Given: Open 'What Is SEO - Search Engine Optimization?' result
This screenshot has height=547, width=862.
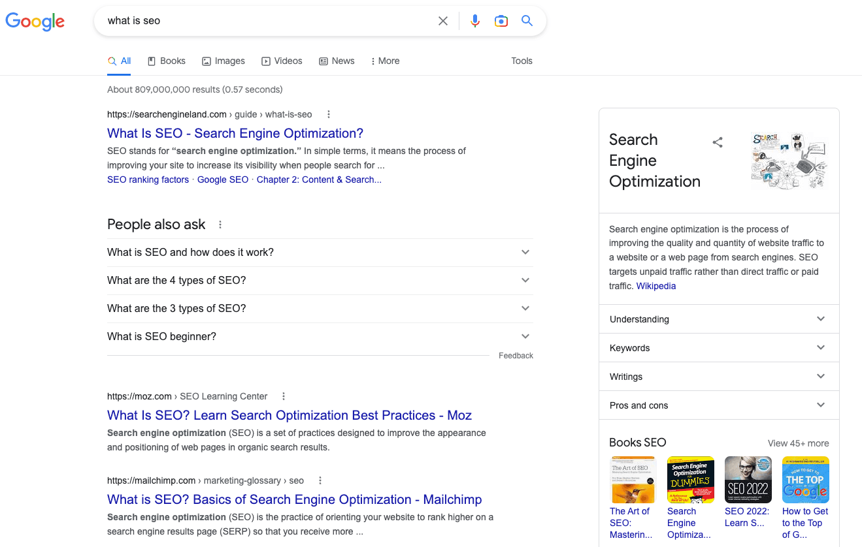Looking at the screenshot, I should (x=235, y=133).
